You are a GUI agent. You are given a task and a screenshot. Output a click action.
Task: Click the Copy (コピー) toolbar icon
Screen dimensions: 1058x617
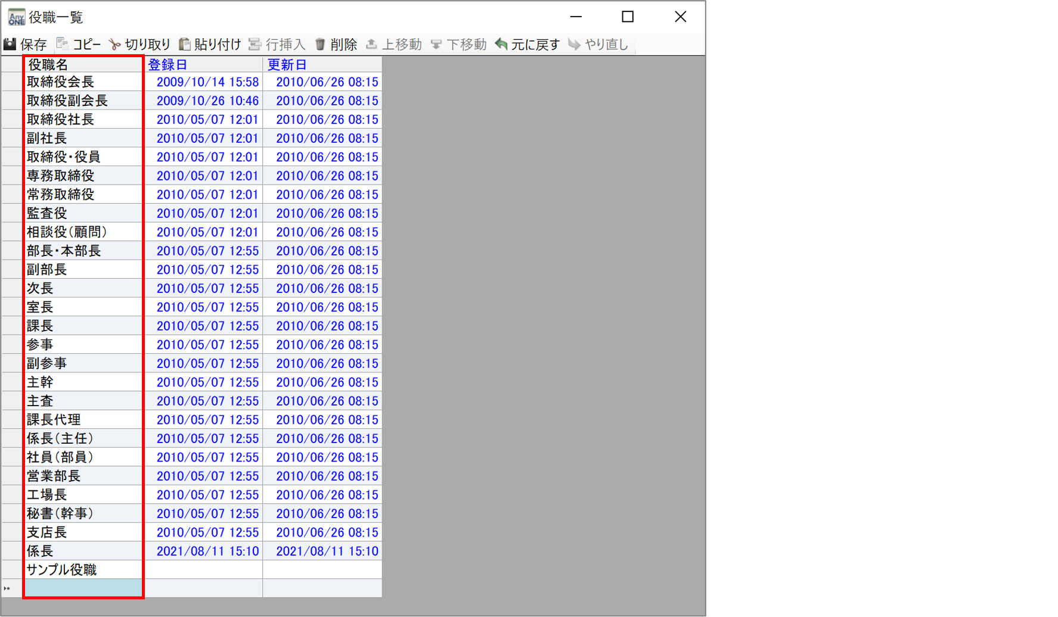point(63,44)
